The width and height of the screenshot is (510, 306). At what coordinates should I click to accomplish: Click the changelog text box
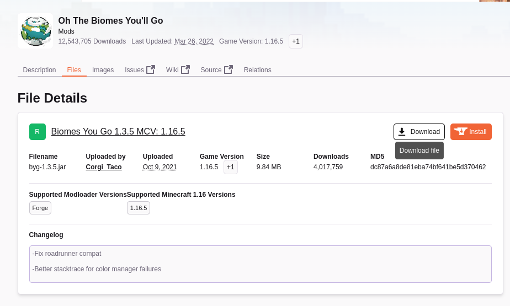click(260, 264)
